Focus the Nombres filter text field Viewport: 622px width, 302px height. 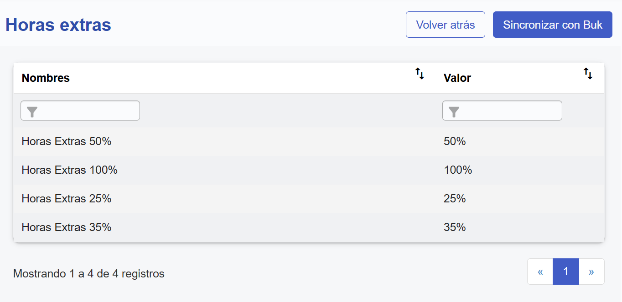pyautogui.click(x=87, y=111)
